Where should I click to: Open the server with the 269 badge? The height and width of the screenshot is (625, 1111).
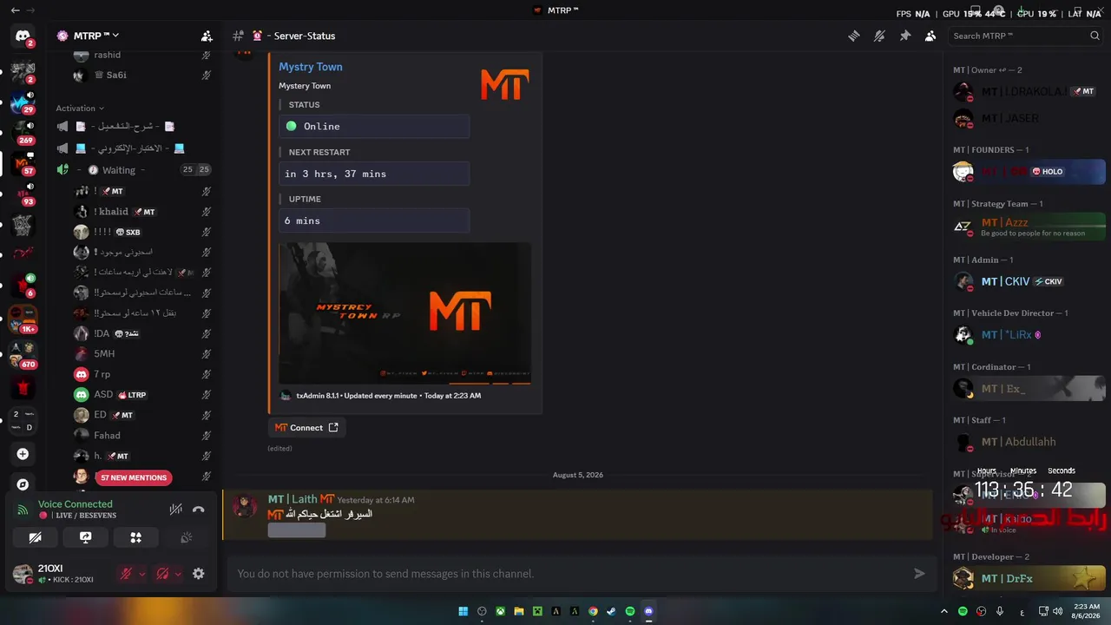click(23, 131)
